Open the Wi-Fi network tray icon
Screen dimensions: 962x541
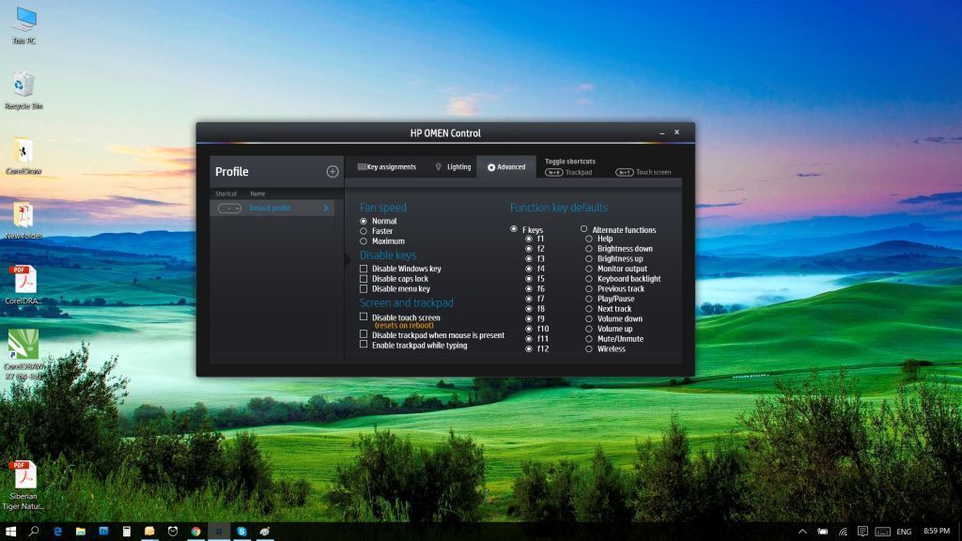coord(843,532)
